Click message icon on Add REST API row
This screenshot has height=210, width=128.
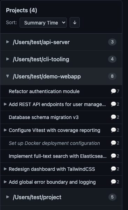point(113,104)
